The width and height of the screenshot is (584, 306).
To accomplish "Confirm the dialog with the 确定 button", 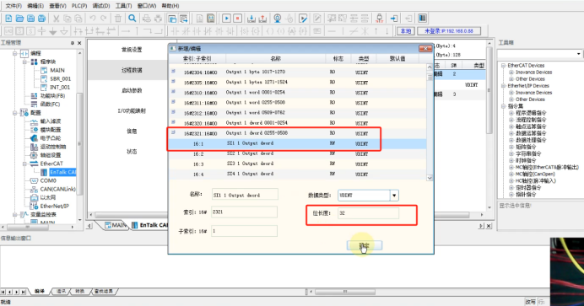I will (x=365, y=245).
